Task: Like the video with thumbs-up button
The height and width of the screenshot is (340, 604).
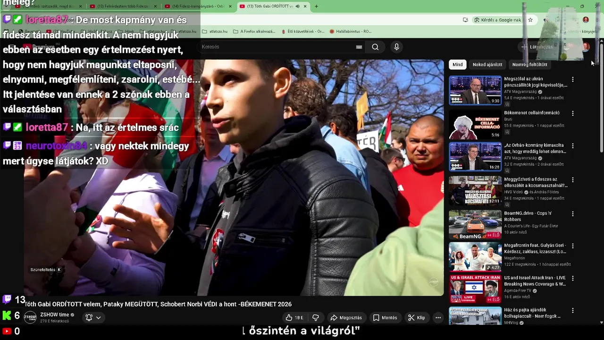Action: (295, 318)
